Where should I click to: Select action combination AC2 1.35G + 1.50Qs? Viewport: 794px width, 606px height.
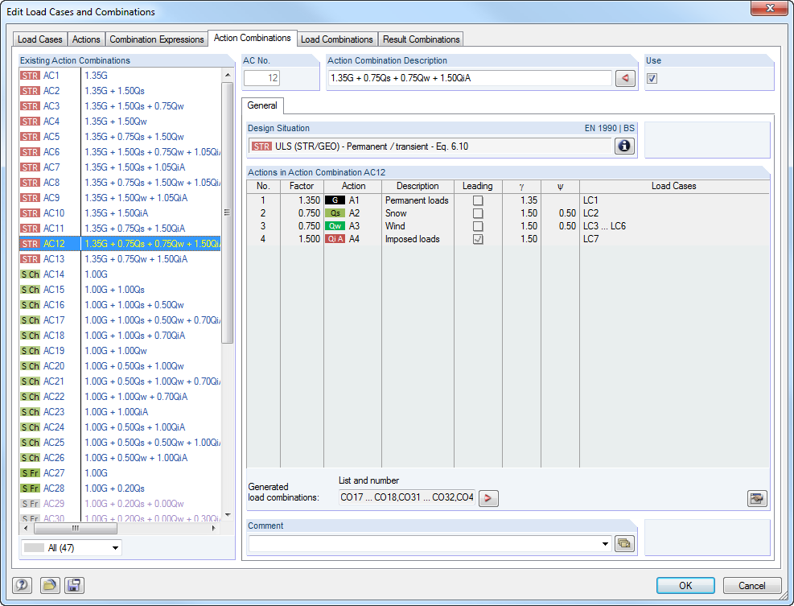tap(120, 91)
